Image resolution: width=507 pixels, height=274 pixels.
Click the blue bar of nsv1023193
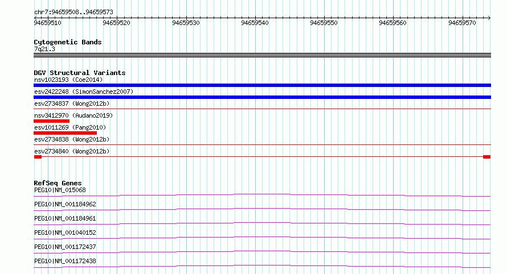click(x=262, y=85)
